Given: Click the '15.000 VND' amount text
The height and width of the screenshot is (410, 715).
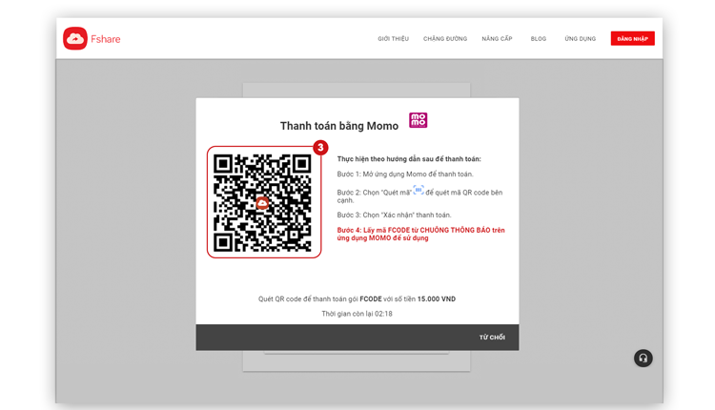Looking at the screenshot, I should click(437, 299).
